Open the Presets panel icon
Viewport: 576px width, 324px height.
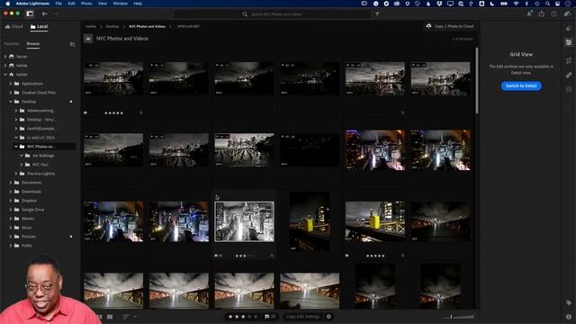[x=569, y=28]
